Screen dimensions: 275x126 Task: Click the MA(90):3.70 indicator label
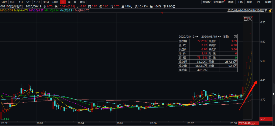pos(82,10)
